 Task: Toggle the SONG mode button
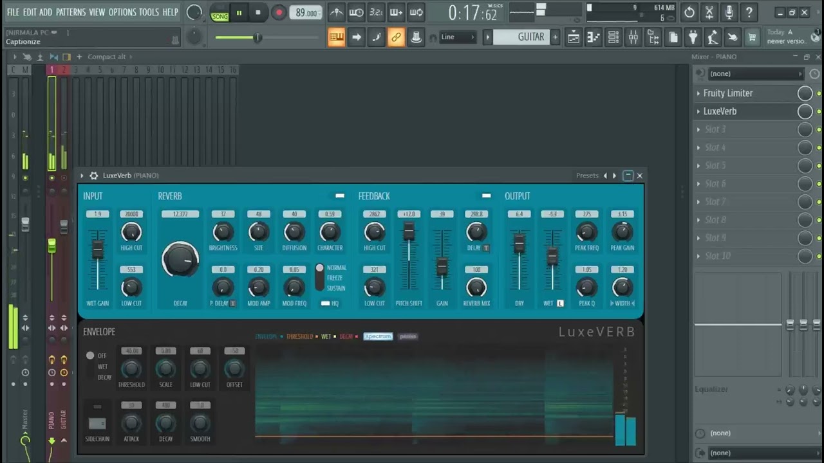tap(220, 16)
